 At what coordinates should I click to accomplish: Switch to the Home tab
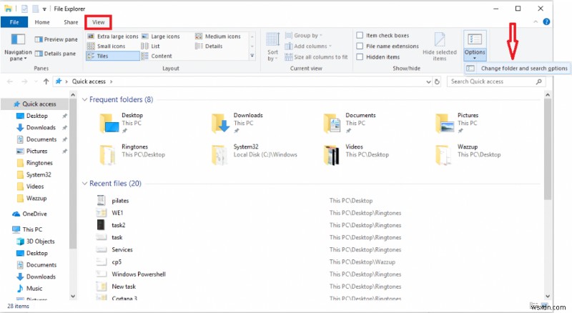pos(42,22)
